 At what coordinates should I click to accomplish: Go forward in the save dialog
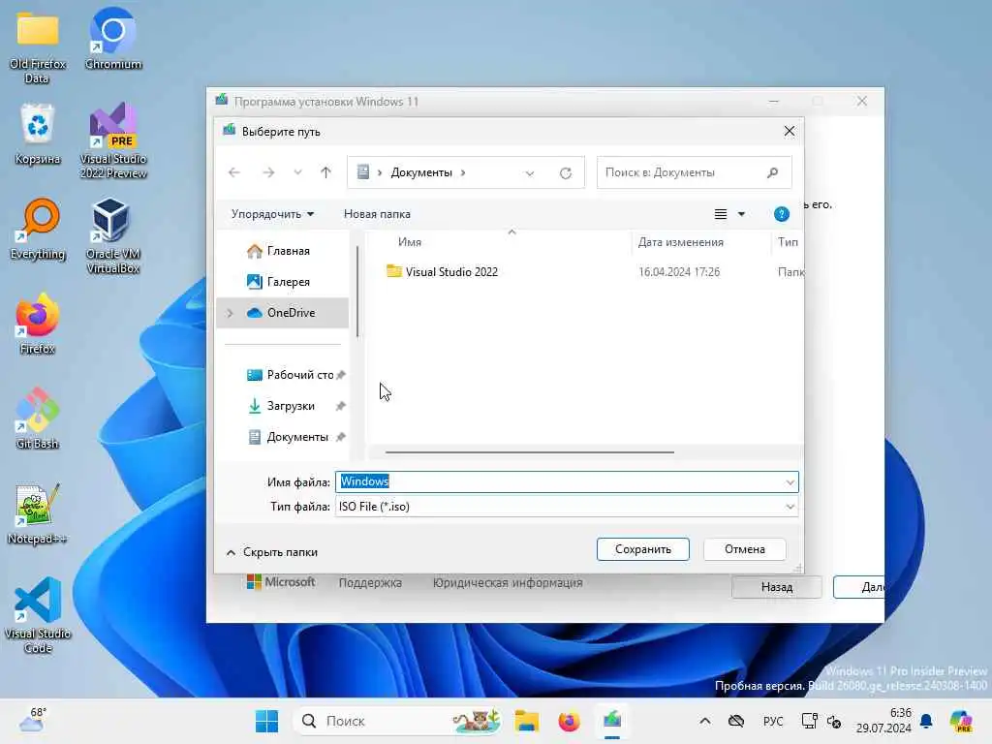pyautogui.click(x=268, y=172)
